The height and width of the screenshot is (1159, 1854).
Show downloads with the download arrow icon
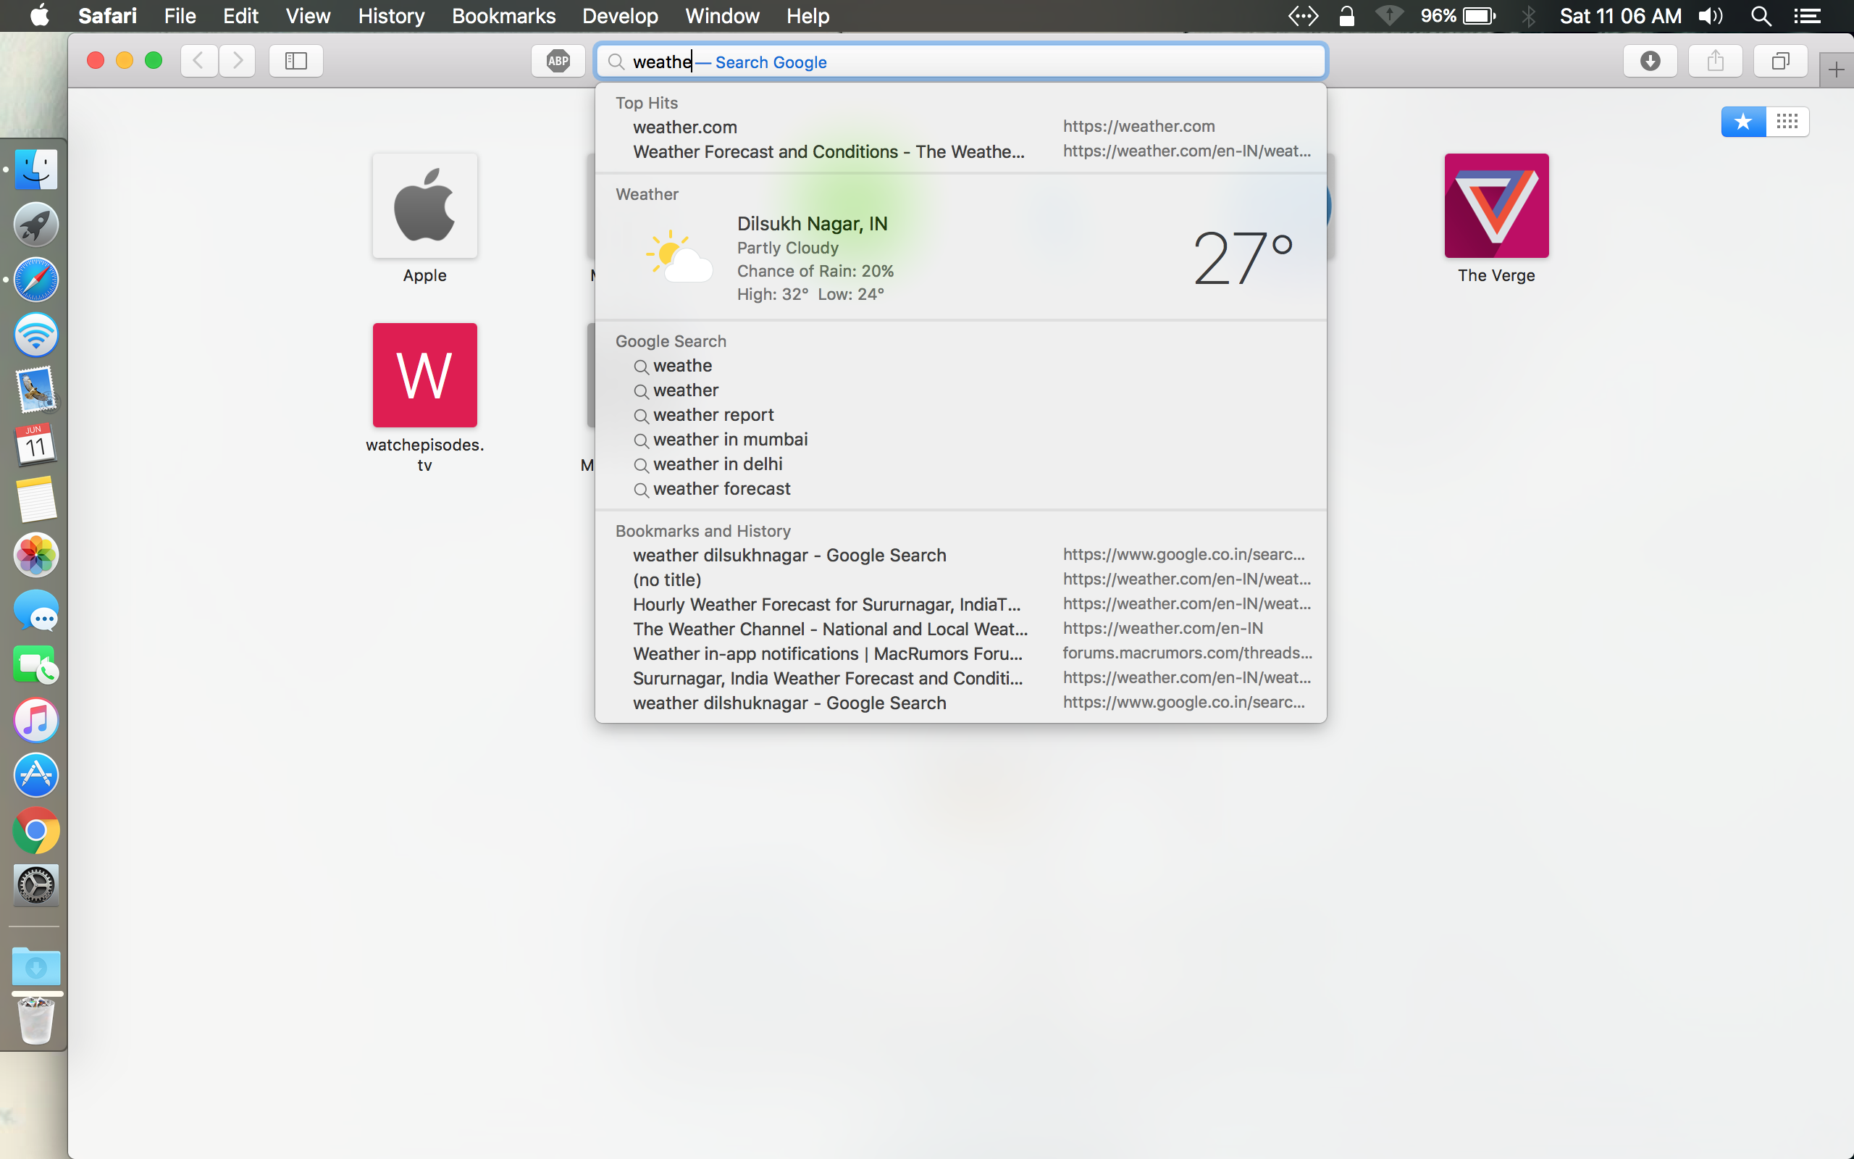[1650, 61]
